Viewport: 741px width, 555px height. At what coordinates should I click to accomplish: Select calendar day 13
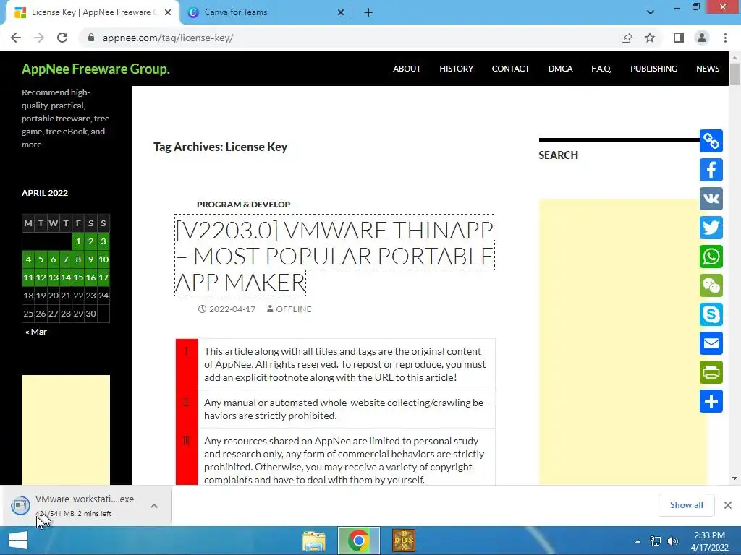pos(54,277)
